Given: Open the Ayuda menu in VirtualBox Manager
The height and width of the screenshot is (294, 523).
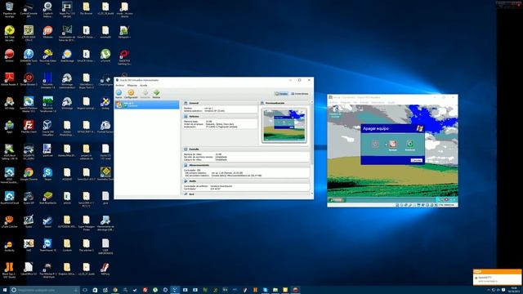Looking at the screenshot, I should pyautogui.click(x=144, y=85).
